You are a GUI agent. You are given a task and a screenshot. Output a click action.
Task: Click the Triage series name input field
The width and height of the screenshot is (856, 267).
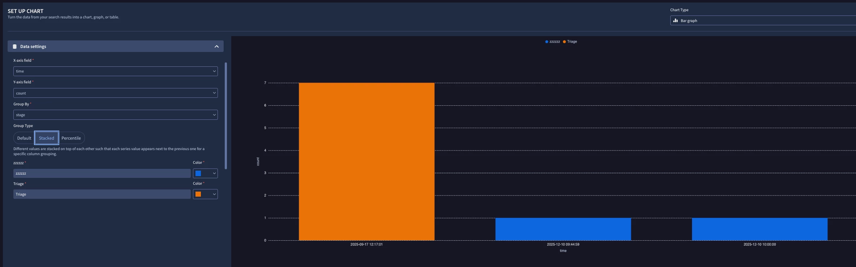point(102,194)
